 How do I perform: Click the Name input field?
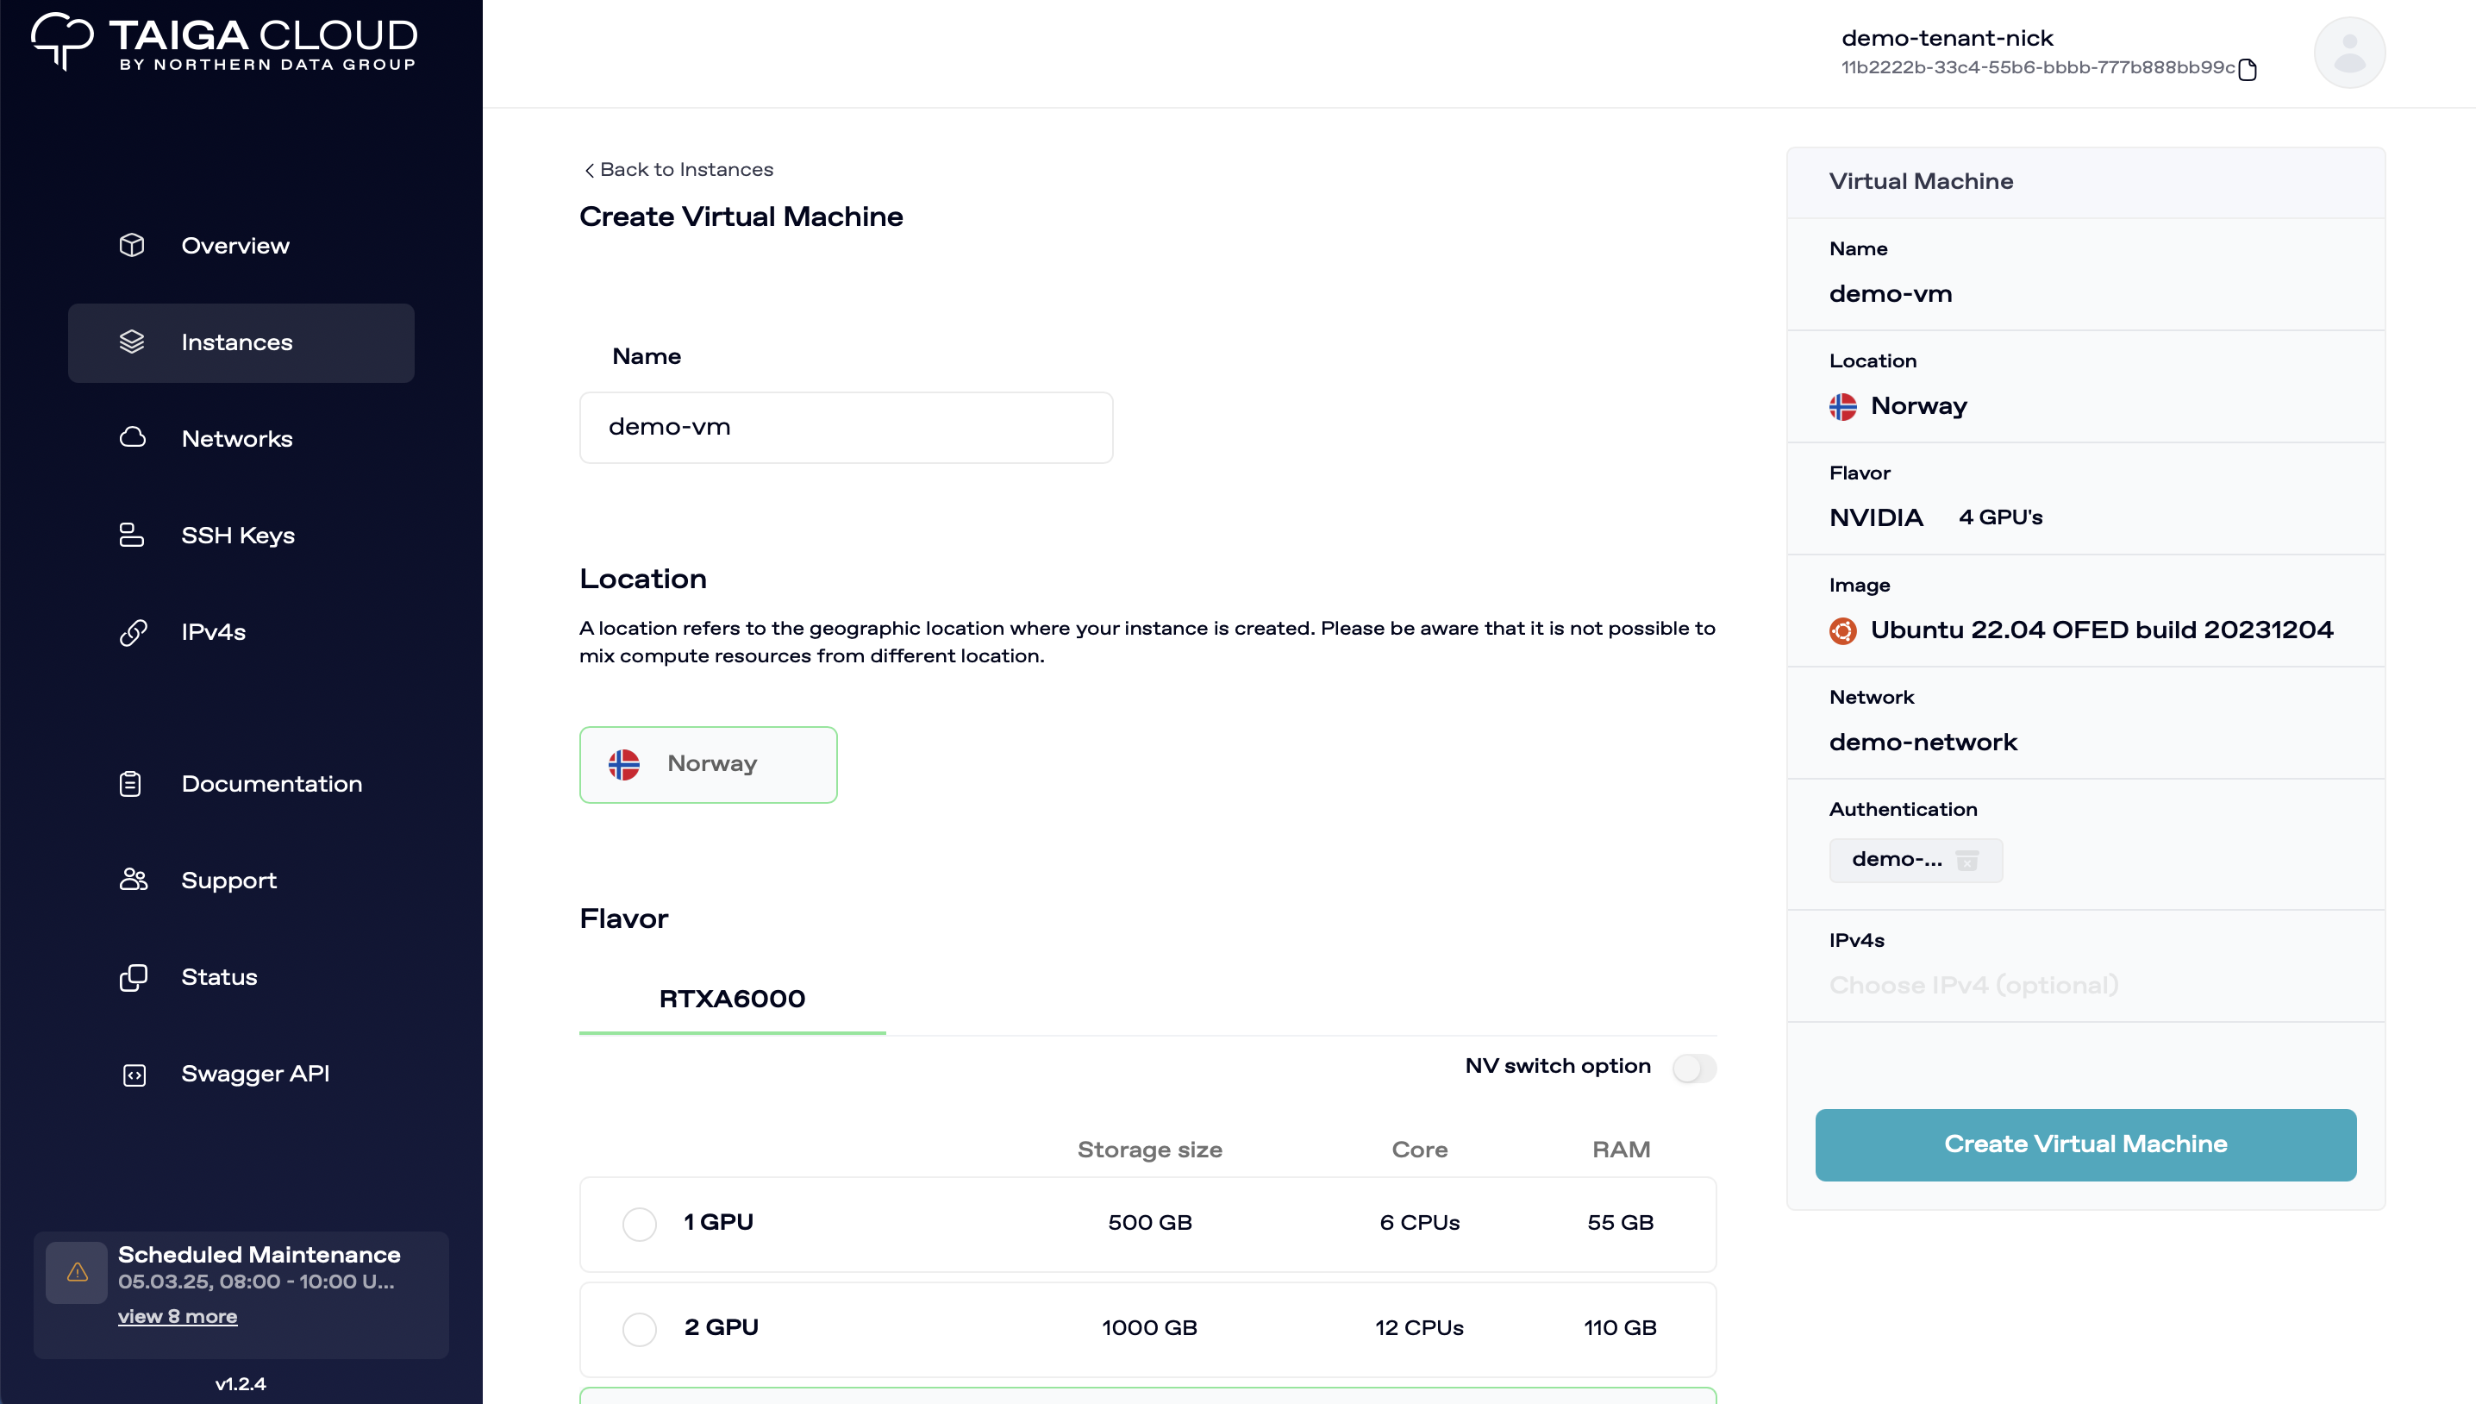(845, 427)
